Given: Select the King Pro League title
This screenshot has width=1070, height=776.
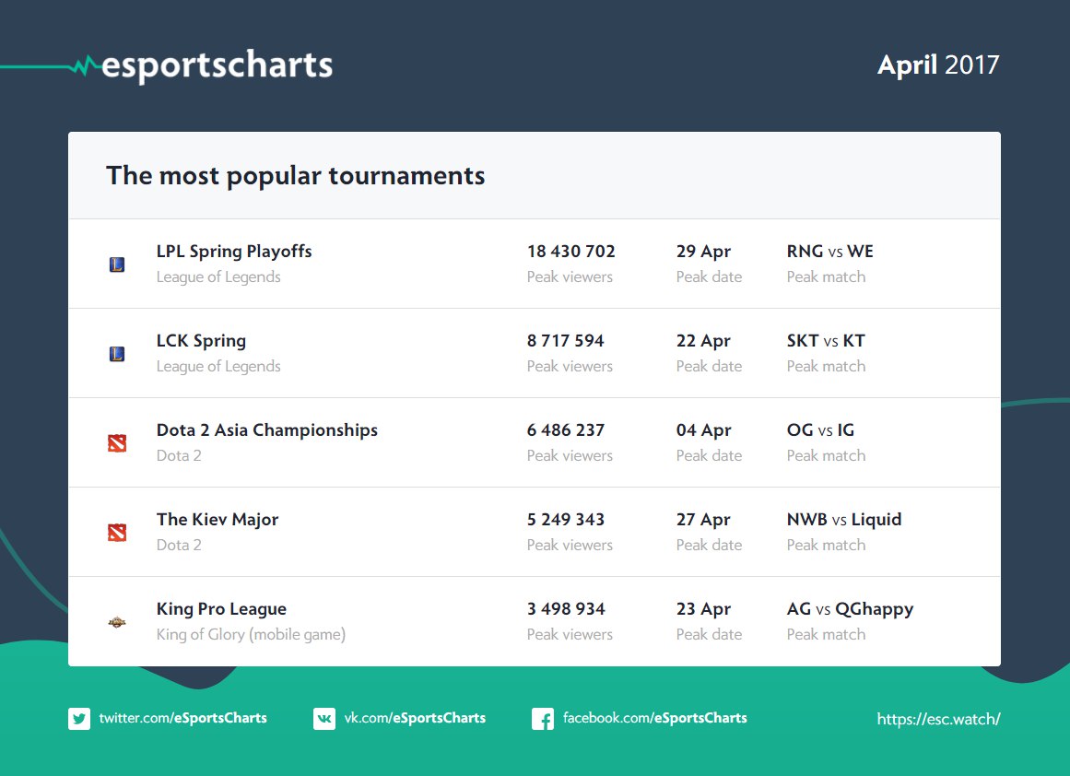Looking at the screenshot, I should point(221,609).
